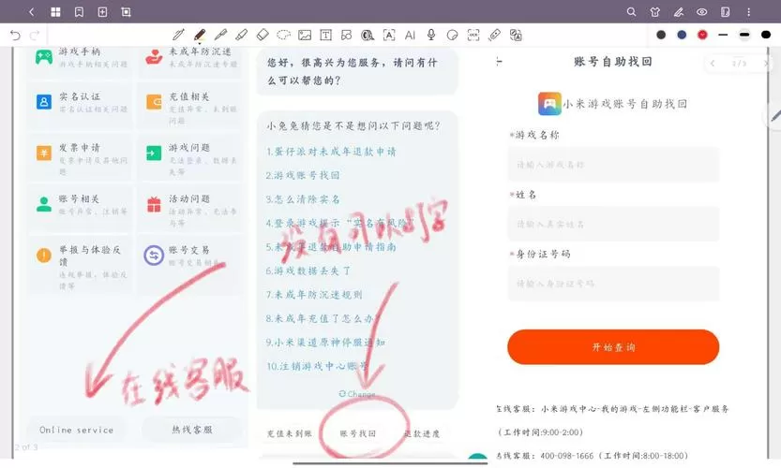Tap the 账号找回 quick reply chip
The height and width of the screenshot is (468, 781).
[358, 433]
